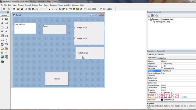Click the Add Form toolbar icon

click(x=9, y=9)
